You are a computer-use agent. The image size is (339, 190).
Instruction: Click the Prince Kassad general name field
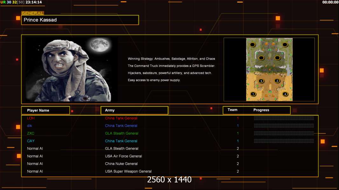click(80, 20)
